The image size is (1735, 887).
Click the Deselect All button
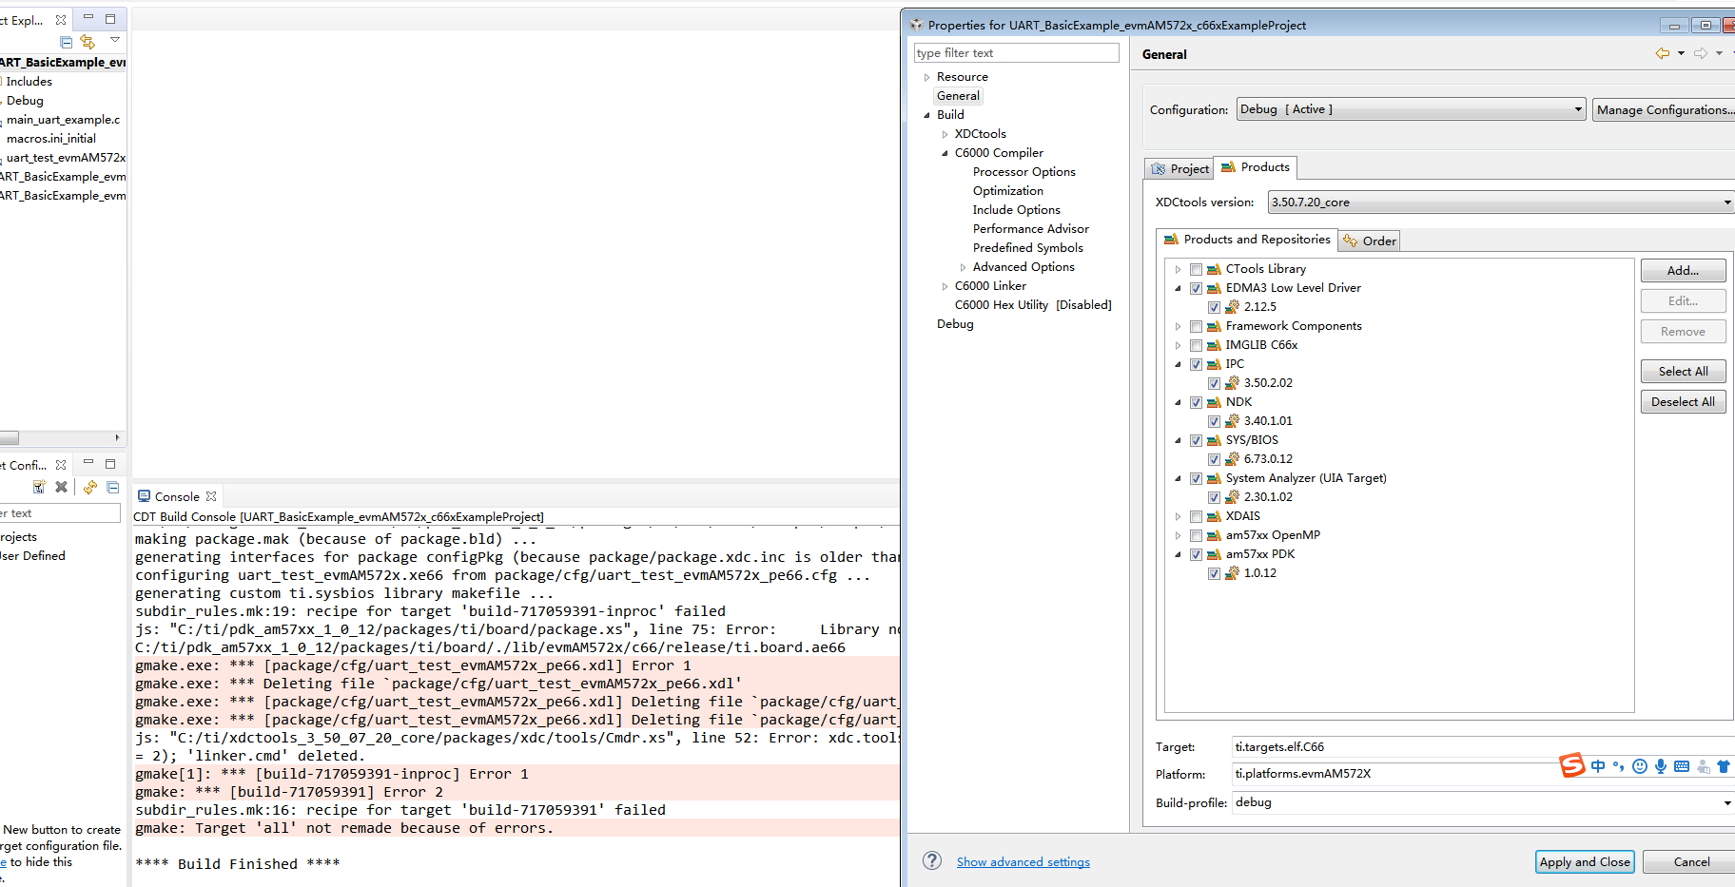point(1683,401)
